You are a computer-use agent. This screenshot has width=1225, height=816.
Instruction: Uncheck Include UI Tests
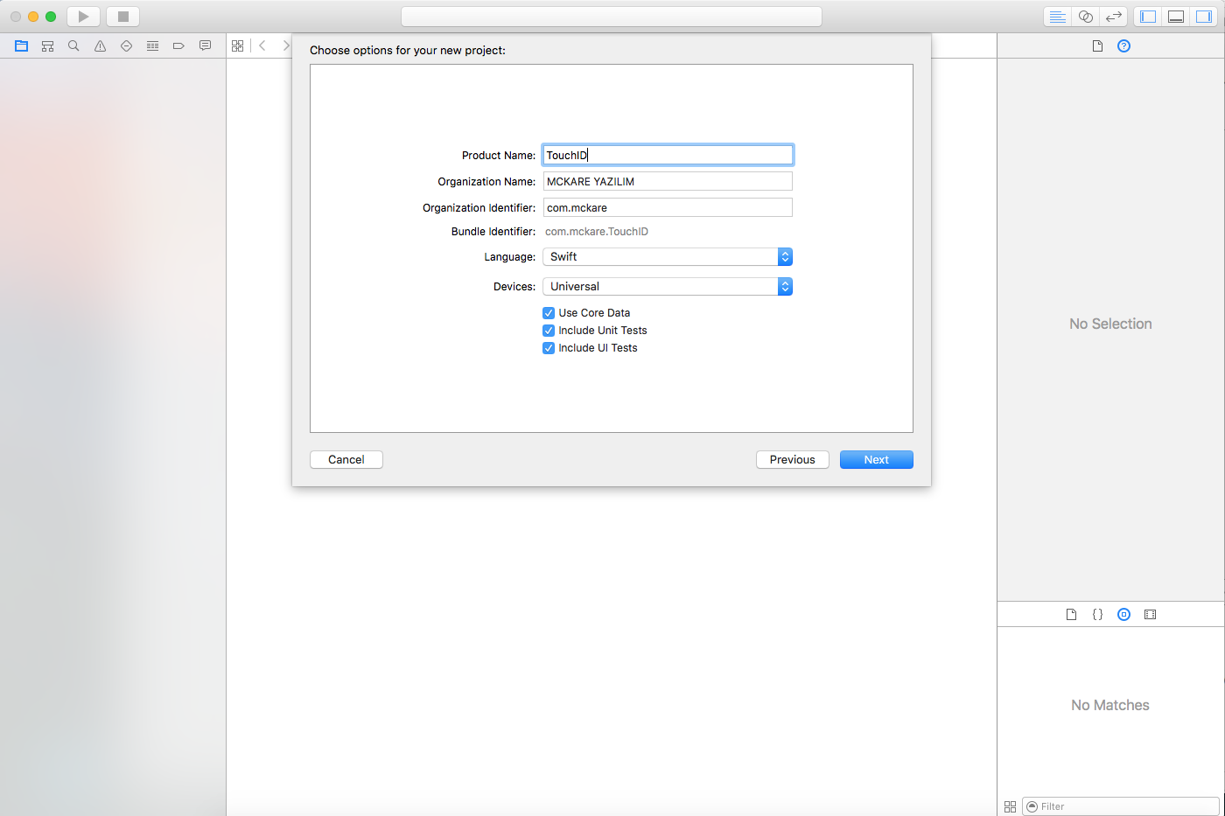point(549,347)
